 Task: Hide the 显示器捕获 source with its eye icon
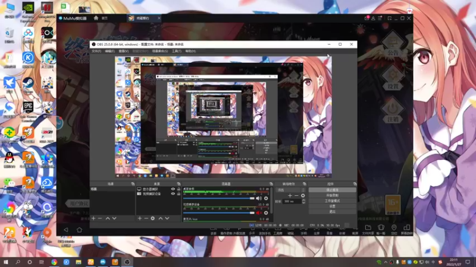173,189
